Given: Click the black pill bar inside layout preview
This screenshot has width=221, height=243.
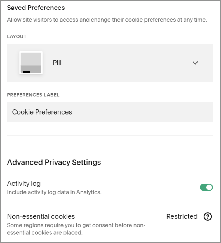Looking at the screenshot, I should 27,72.
